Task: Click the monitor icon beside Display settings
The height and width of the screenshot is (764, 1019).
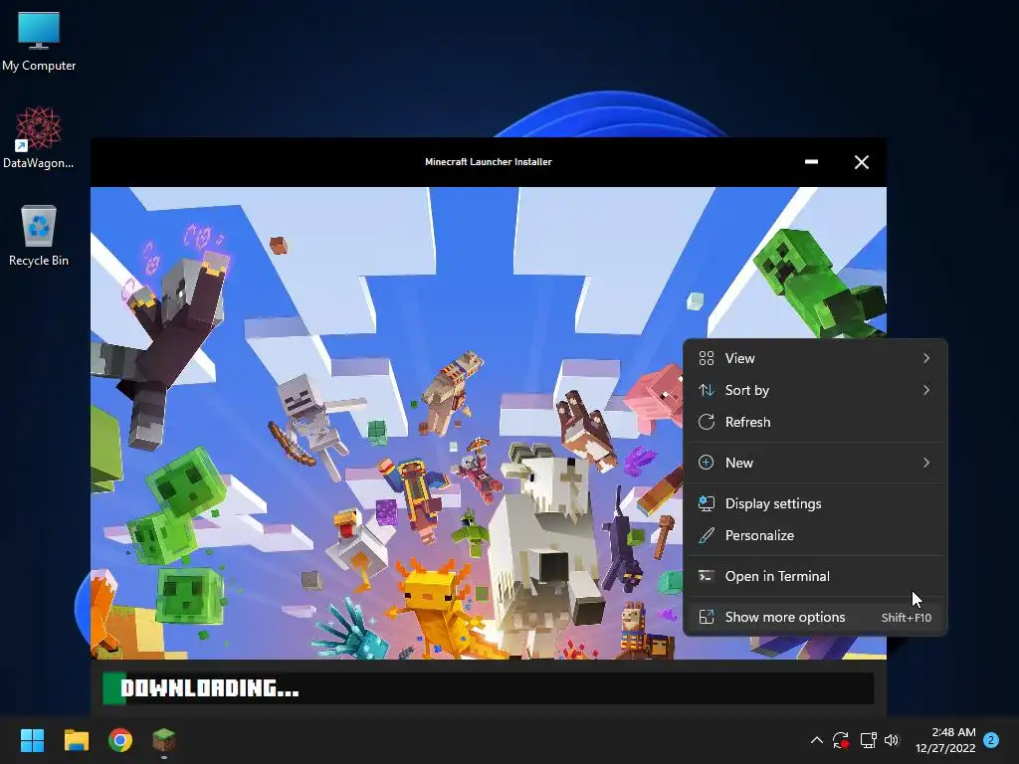Action: click(x=707, y=503)
